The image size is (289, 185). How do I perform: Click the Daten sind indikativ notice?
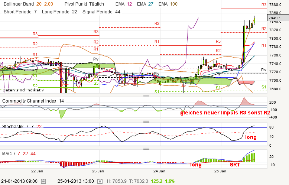pyautogui.click(x=23, y=90)
